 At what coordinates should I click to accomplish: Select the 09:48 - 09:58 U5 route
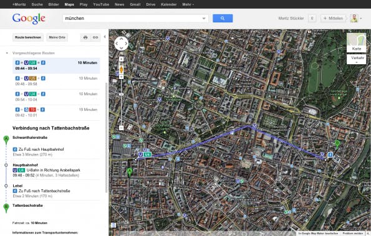point(56,81)
